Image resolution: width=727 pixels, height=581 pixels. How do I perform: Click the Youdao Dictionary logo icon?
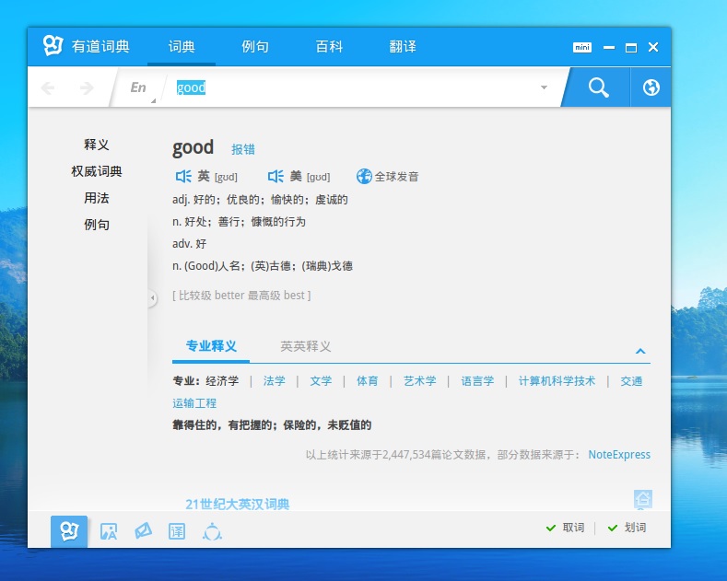(x=53, y=46)
